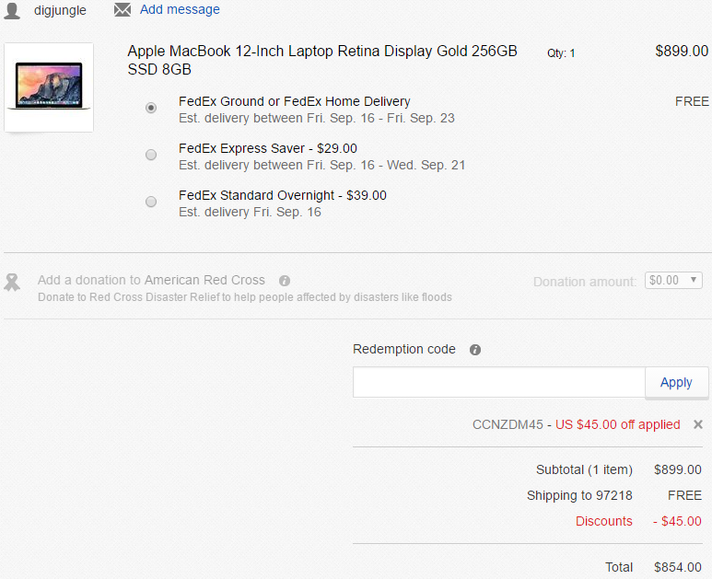
Task: Click the seller profile icon beside digjungle
Action: 13,10
